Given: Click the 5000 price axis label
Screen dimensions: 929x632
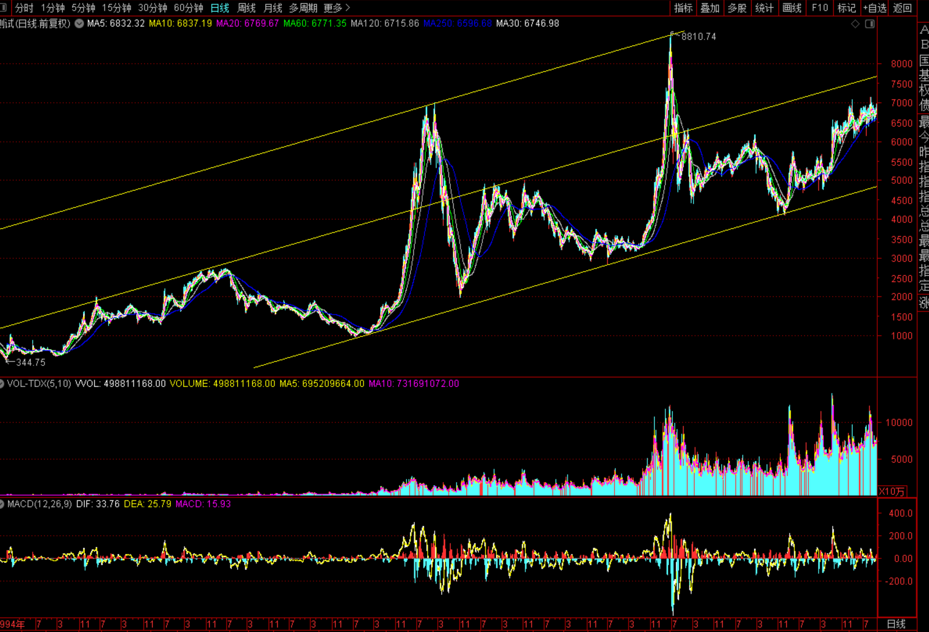Looking at the screenshot, I should [902, 181].
